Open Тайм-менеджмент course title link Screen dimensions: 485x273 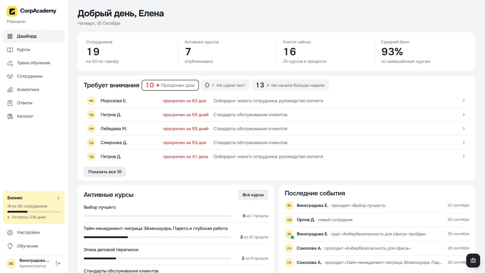click(156, 228)
